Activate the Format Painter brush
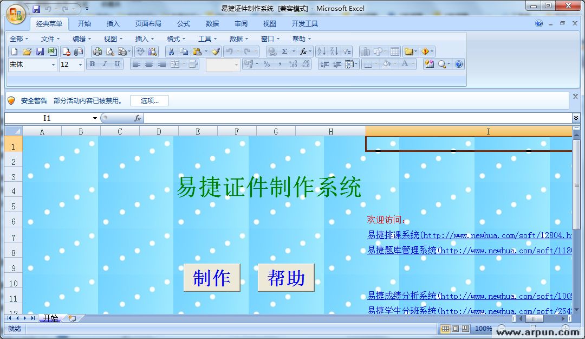Screen dimensions: 585x339 click(216, 51)
